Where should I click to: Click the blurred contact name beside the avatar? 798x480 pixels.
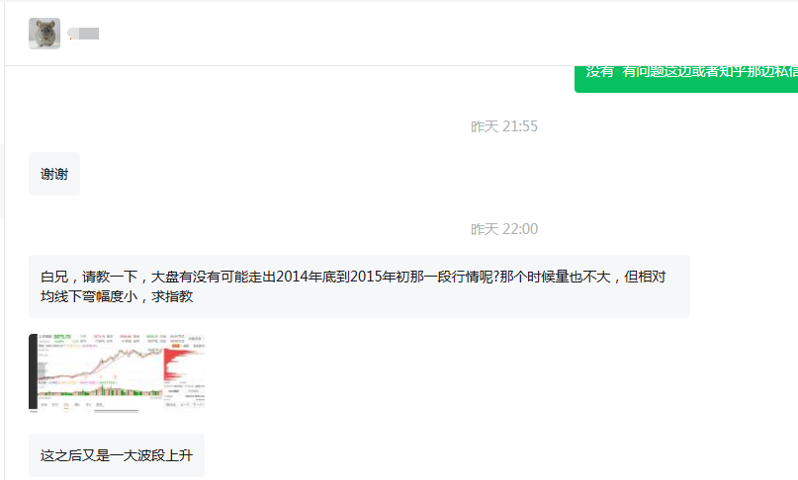[x=83, y=34]
